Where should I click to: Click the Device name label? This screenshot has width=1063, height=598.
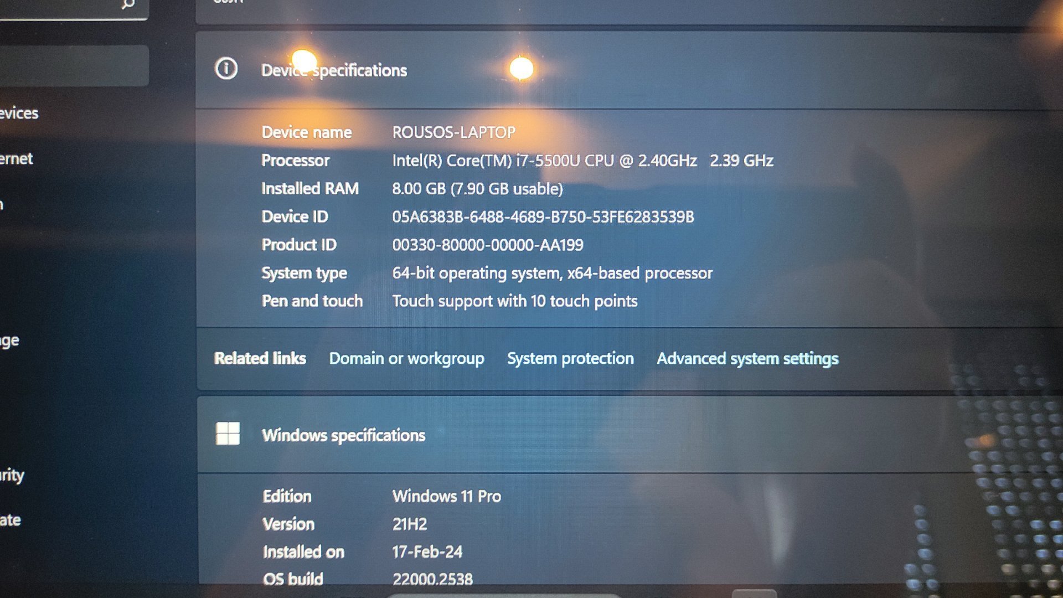point(306,132)
